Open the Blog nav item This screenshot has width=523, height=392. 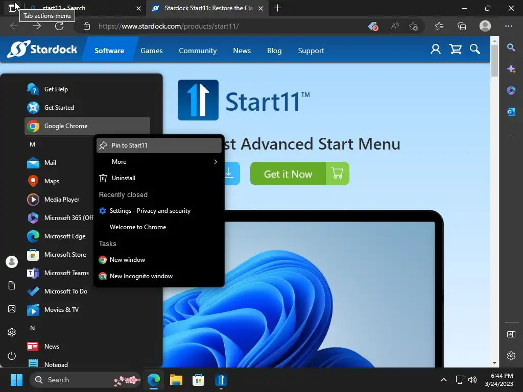[274, 51]
